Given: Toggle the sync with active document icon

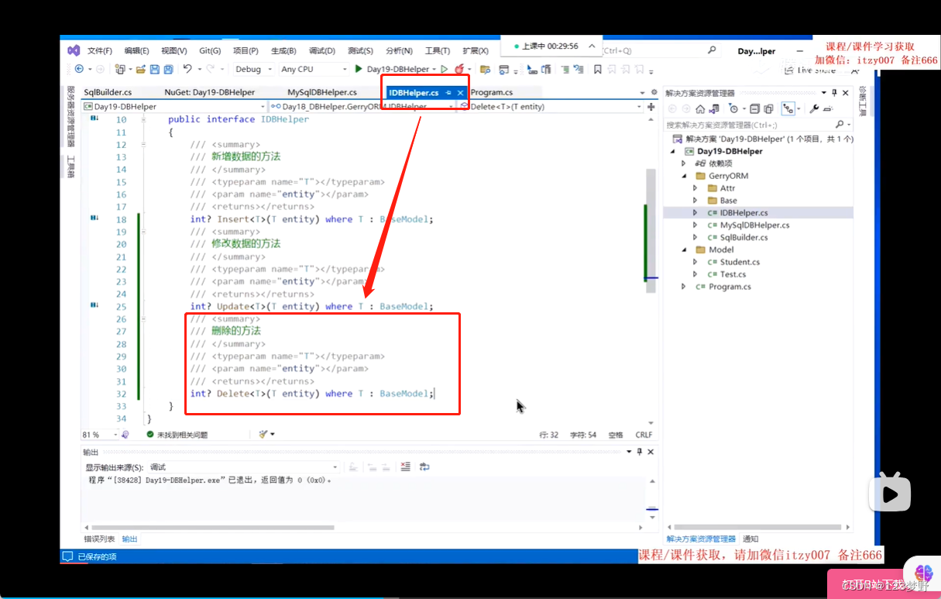Looking at the screenshot, I should coord(788,109).
